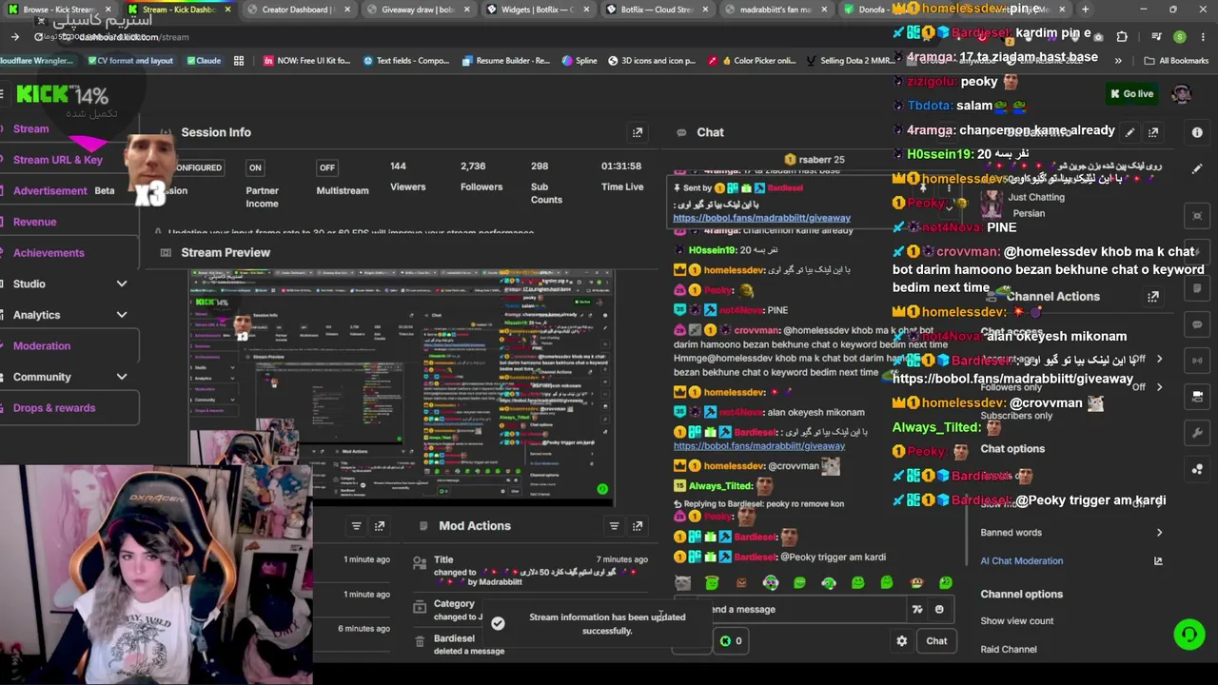Insert the grey cat emote from quick emotes
Image resolution: width=1218 pixels, height=685 pixels.
point(682,582)
